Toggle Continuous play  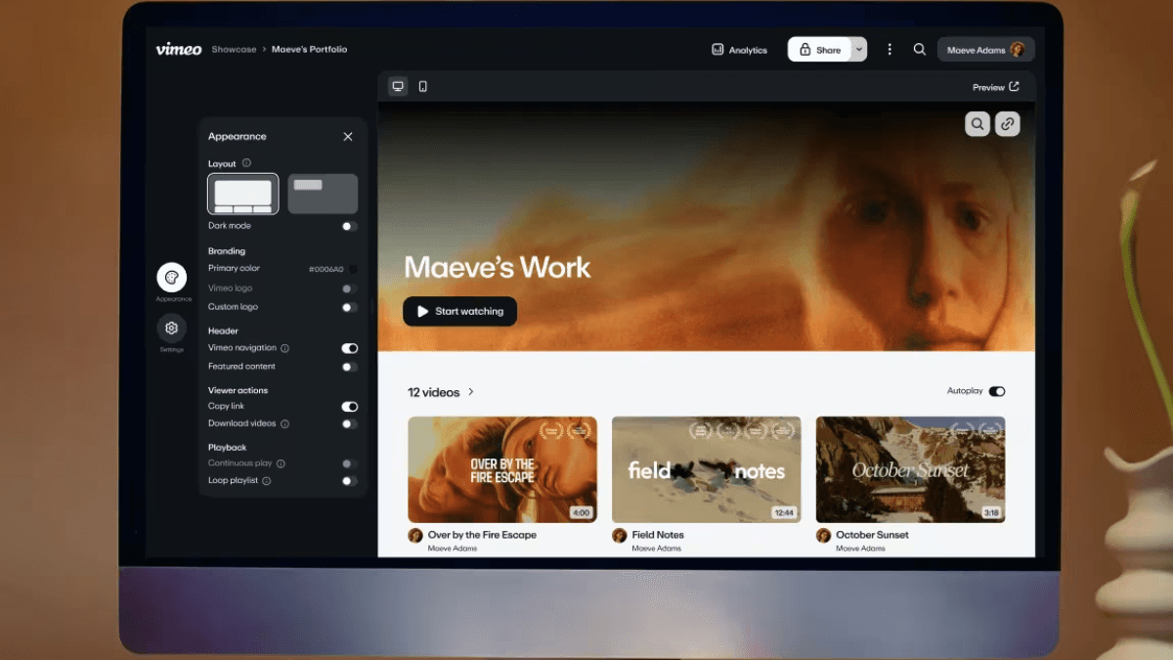(x=349, y=463)
